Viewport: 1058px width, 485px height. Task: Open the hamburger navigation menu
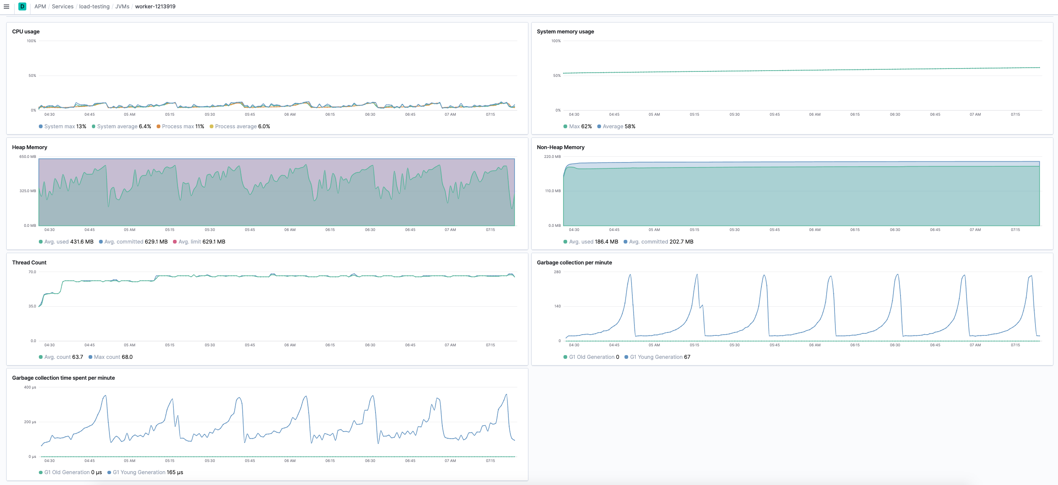[x=6, y=6]
